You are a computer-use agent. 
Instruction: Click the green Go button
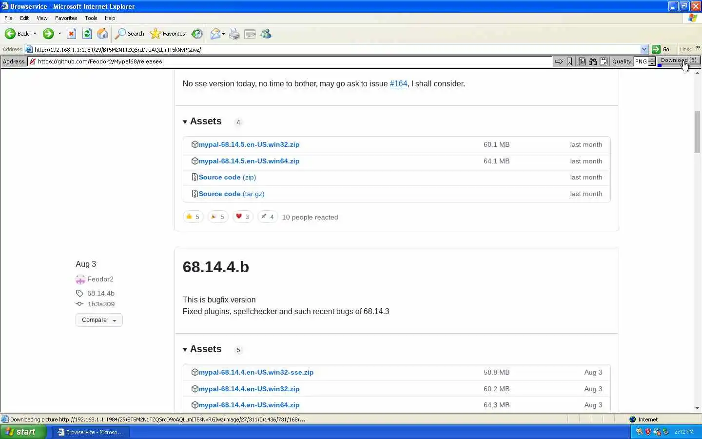coord(661,49)
